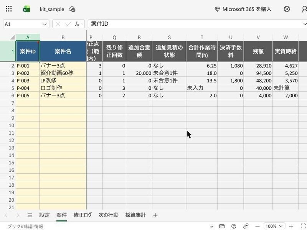Select row 7 header
Screen dimensions: 307x230
[x=8, y=103]
